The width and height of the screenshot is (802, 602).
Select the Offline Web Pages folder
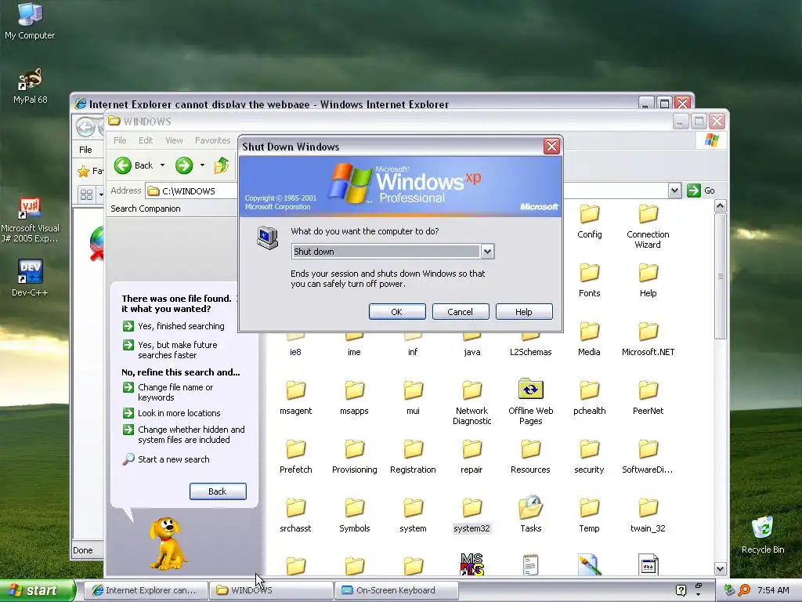pyautogui.click(x=530, y=401)
